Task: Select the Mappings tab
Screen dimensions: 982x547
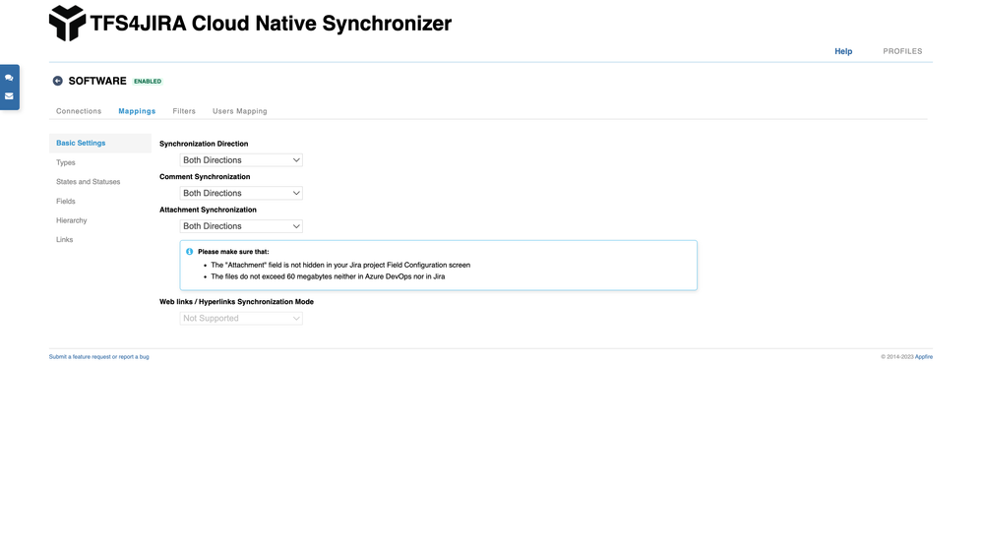Action: pos(137,111)
